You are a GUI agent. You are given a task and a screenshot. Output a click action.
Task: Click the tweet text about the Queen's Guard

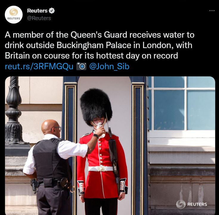click(x=100, y=45)
